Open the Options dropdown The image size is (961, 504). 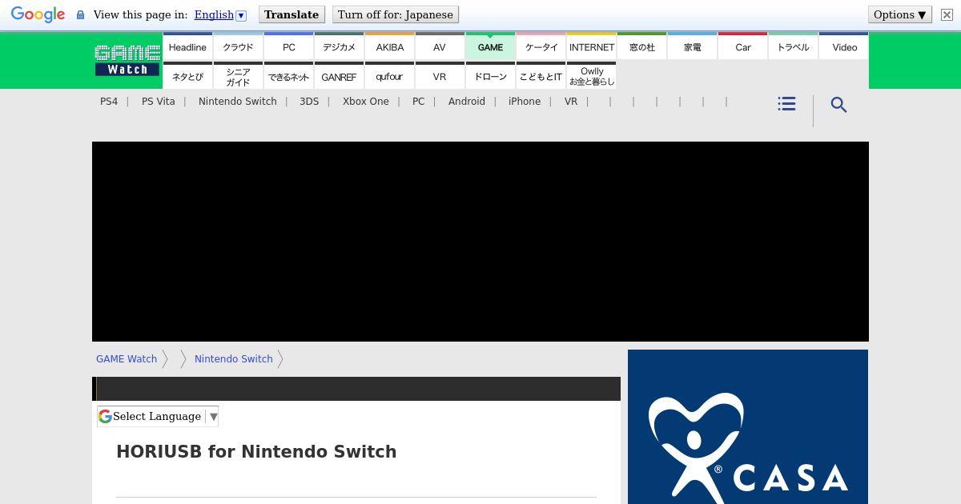tap(900, 14)
